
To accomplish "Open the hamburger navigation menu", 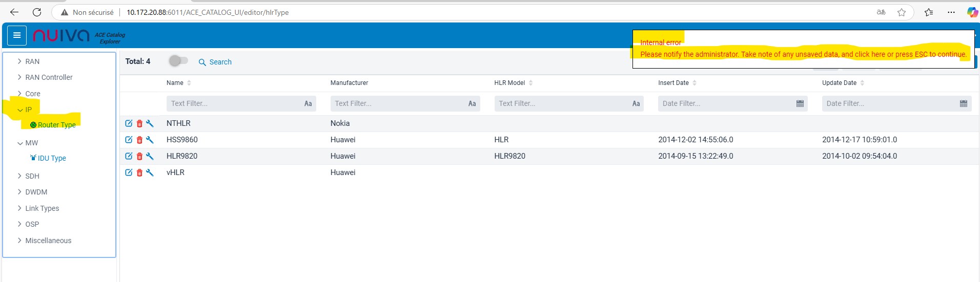I will pyautogui.click(x=17, y=35).
